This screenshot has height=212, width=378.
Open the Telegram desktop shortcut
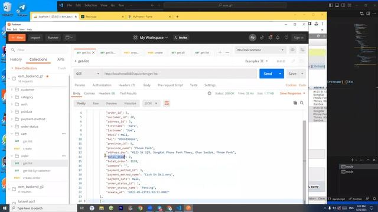click(22, 9)
